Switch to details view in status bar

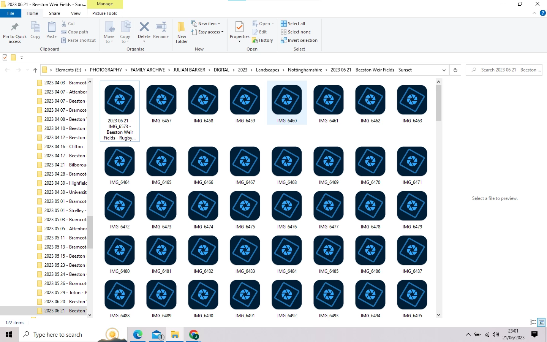(533, 322)
